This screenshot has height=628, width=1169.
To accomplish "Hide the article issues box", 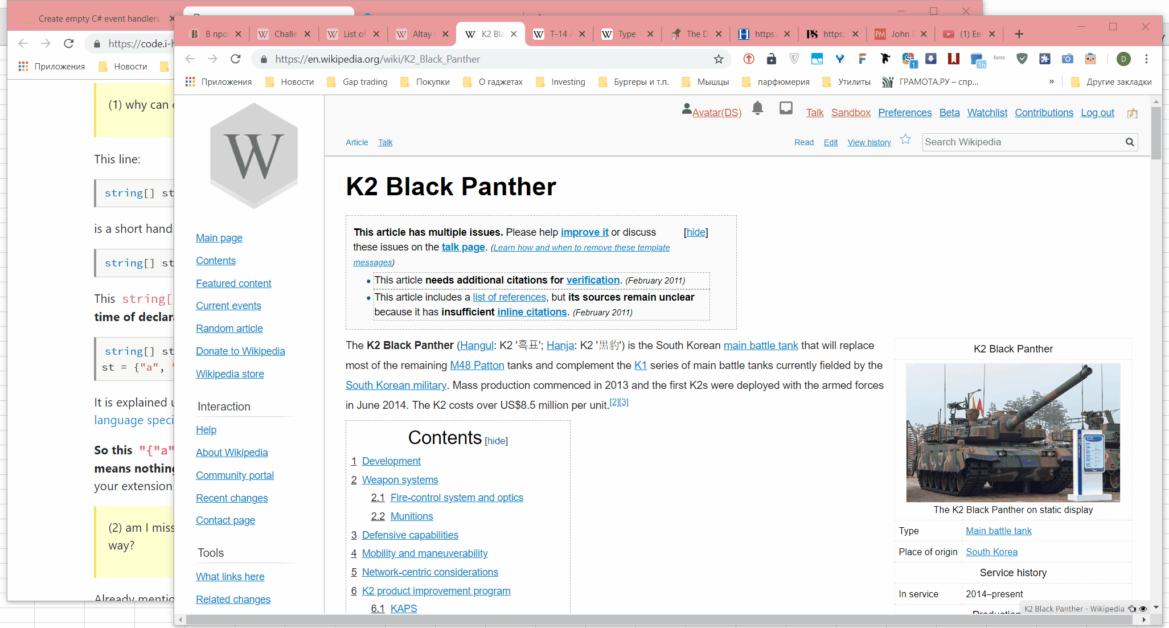I will [x=696, y=232].
